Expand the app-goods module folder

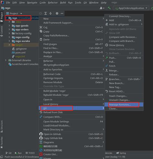click(9, 26)
